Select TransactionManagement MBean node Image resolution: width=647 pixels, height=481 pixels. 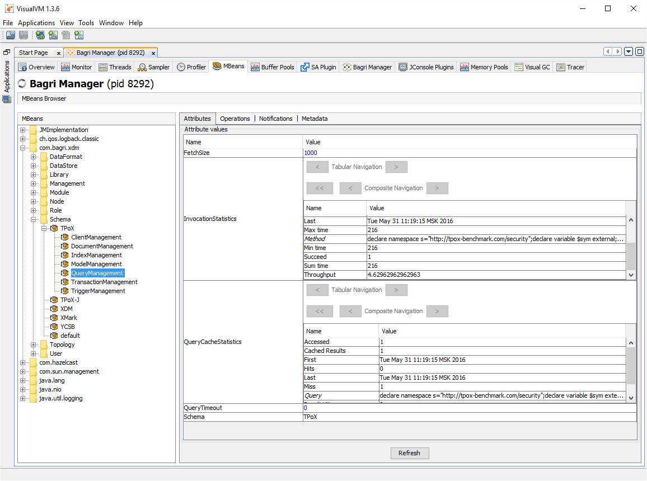click(x=104, y=282)
